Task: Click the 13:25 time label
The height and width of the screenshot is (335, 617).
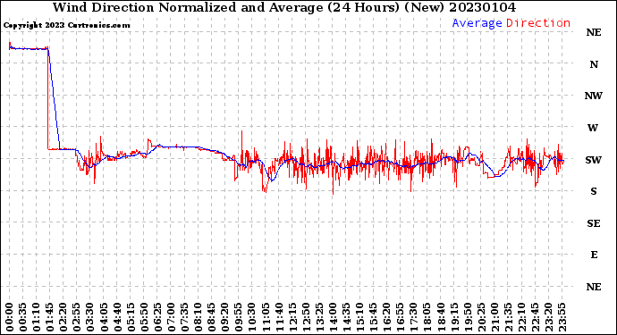Action: click(x=319, y=317)
